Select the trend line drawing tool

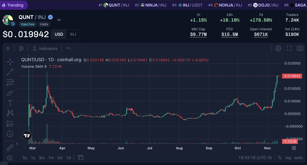point(10,72)
